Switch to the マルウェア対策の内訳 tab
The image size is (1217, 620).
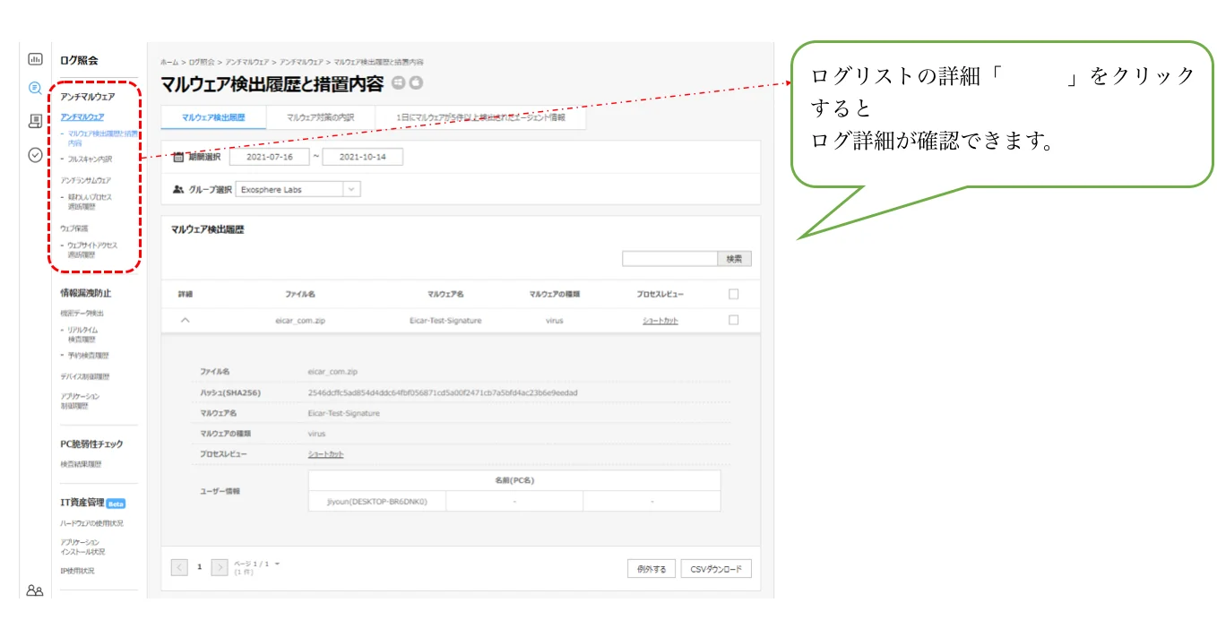tap(320, 117)
